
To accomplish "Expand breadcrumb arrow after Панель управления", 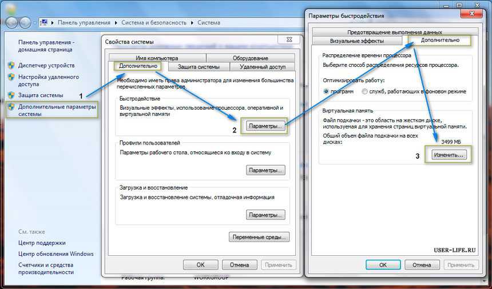I will (x=117, y=23).
